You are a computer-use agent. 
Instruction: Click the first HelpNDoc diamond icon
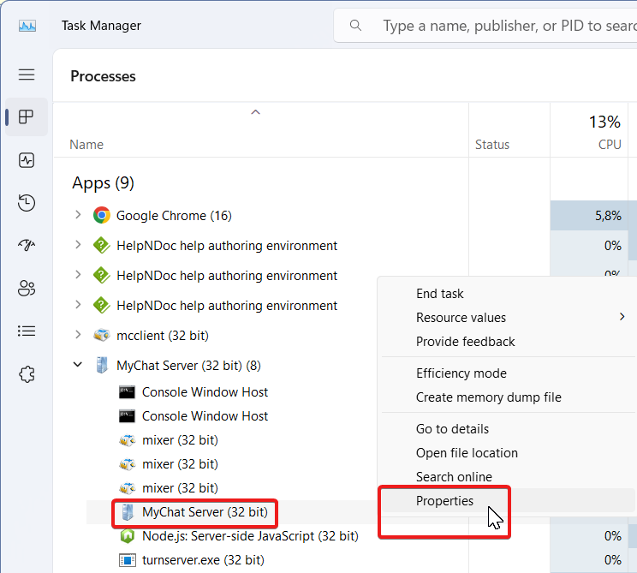point(102,246)
